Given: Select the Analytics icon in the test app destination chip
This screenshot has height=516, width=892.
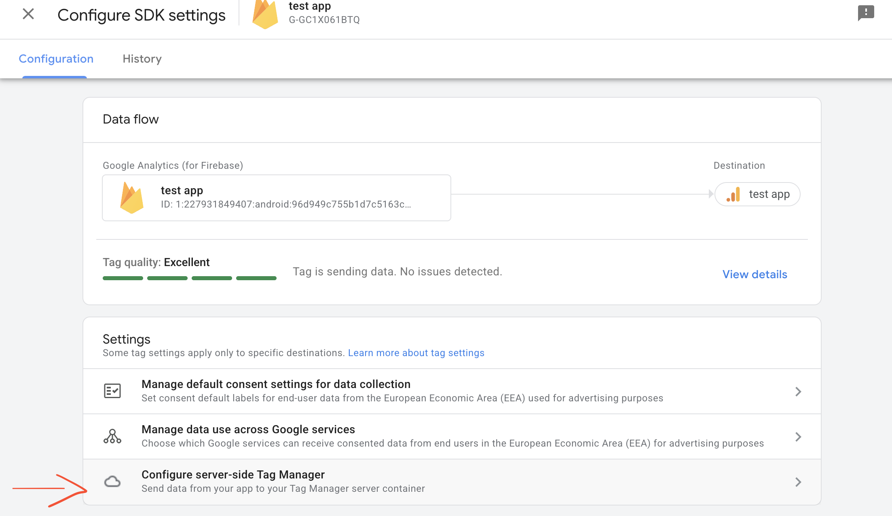Looking at the screenshot, I should tap(733, 194).
